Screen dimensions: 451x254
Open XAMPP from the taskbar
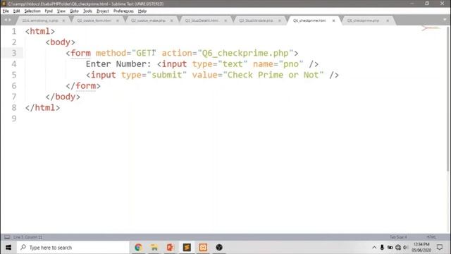coord(203,248)
